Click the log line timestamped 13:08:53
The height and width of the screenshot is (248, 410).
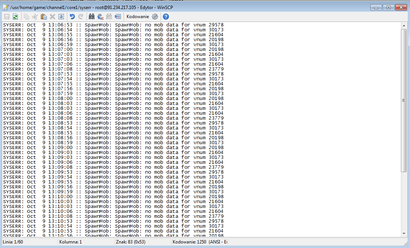113,123
